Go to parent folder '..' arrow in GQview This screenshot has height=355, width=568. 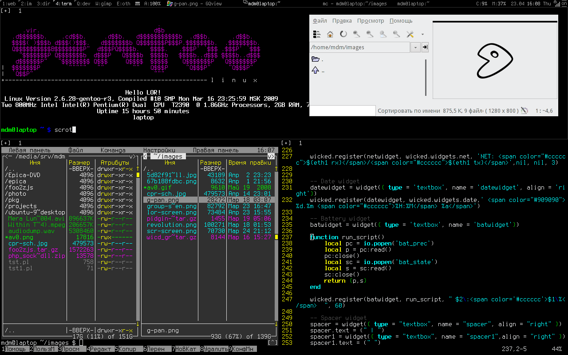point(316,70)
